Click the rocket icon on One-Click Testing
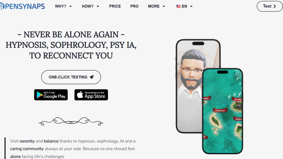The width and height of the screenshot is (283, 159). point(92,77)
